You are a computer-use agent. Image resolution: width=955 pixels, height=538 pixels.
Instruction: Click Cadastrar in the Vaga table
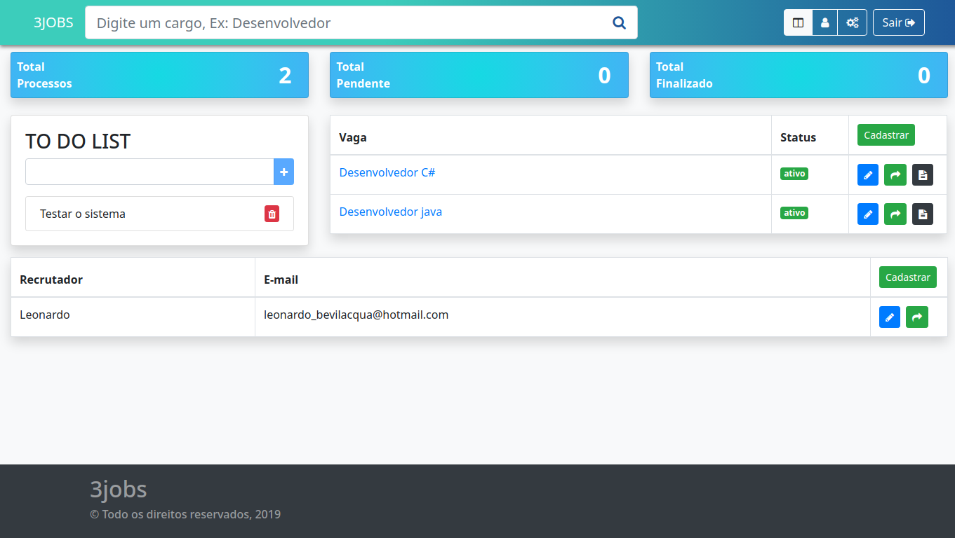point(886,135)
